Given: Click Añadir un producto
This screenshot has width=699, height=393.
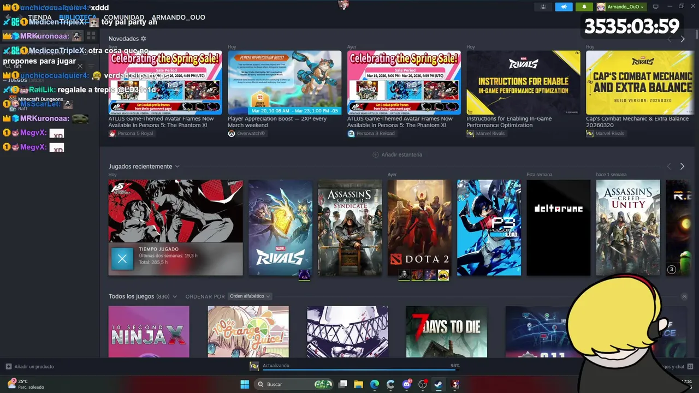Looking at the screenshot, I should click(29, 366).
